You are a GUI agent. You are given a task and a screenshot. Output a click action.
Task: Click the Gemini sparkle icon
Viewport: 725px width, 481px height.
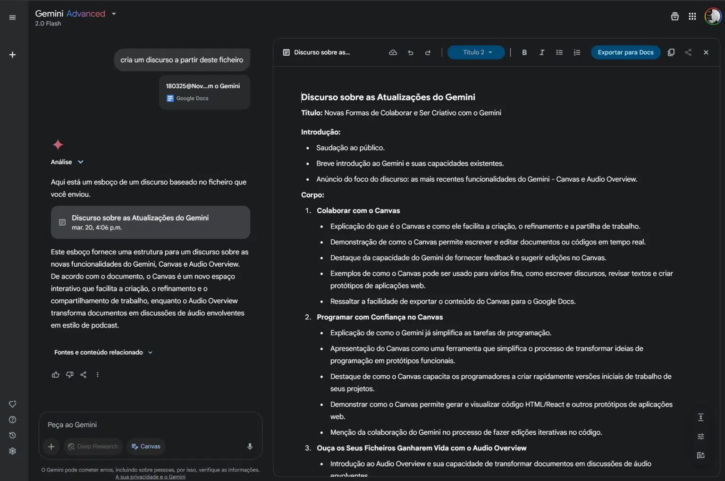58,144
